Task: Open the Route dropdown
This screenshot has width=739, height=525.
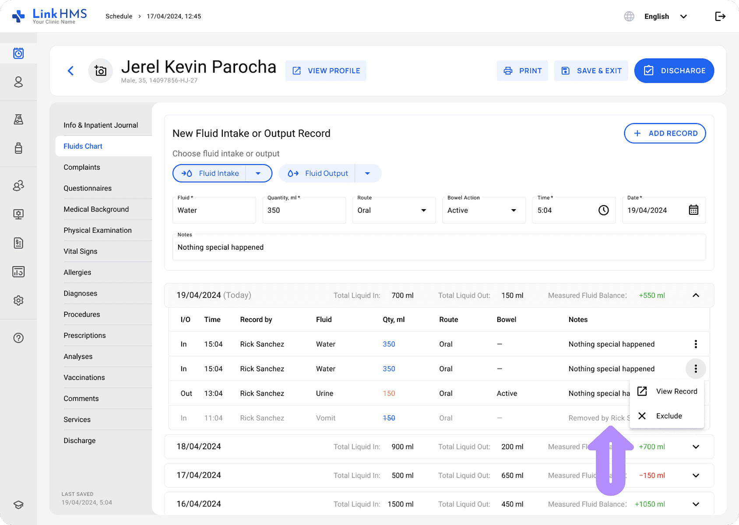Action: click(393, 210)
